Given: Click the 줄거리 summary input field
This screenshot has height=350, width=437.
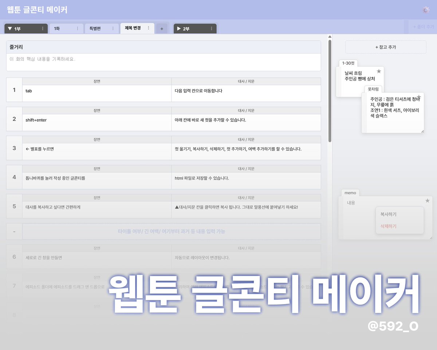Looking at the screenshot, I should click(x=164, y=62).
